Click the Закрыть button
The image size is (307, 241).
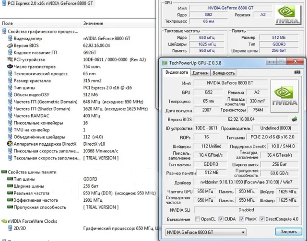click(x=288, y=232)
